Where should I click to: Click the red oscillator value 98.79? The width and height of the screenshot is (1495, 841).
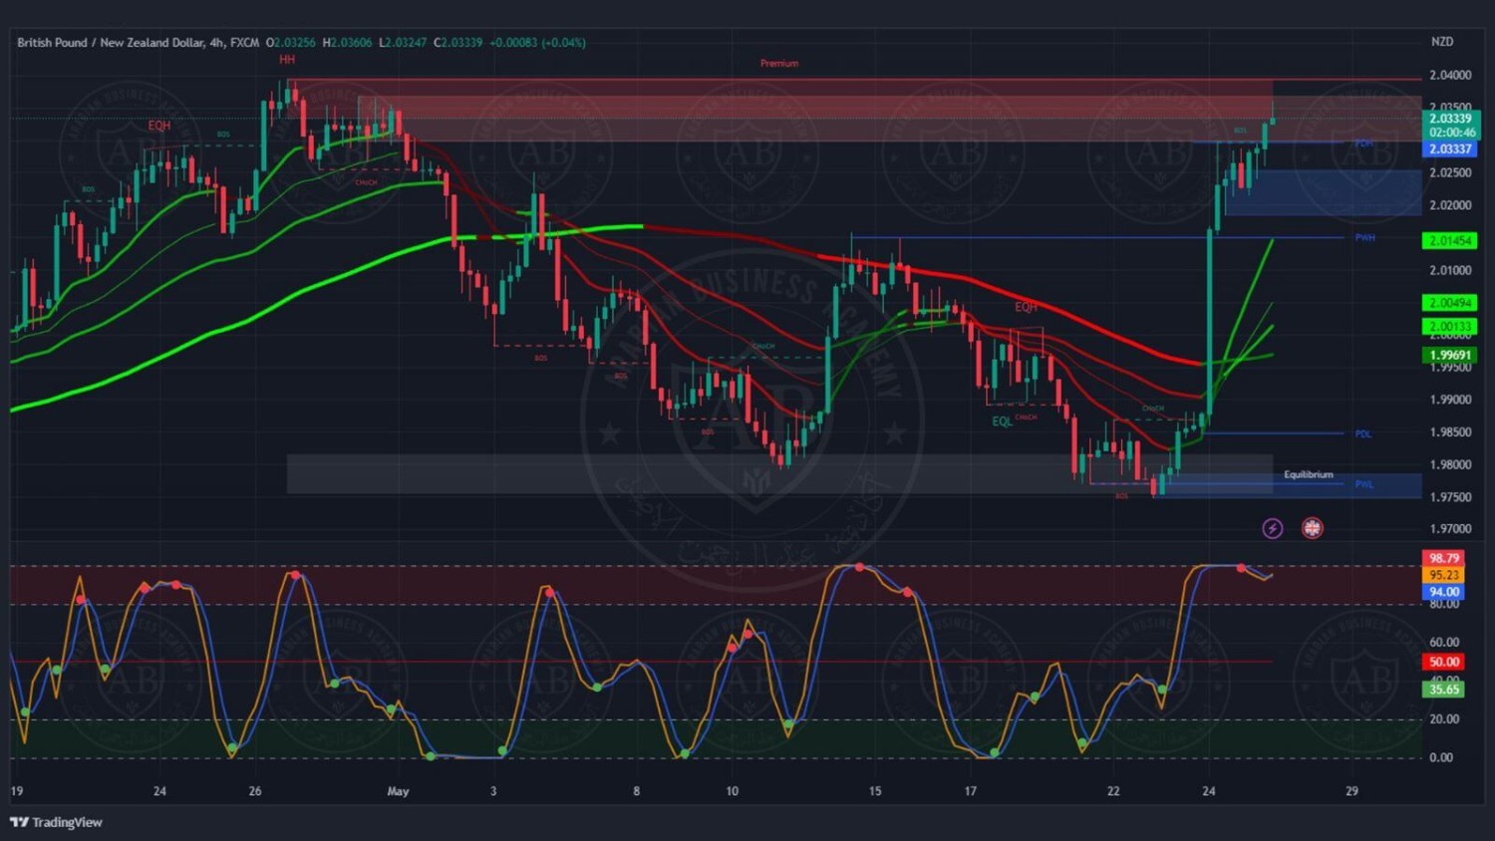pos(1444,558)
